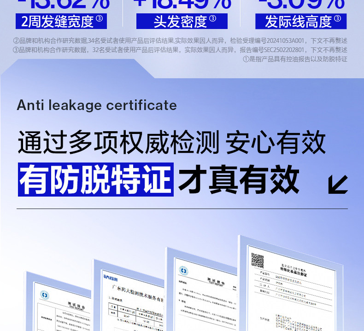
Task: Click the round blue logo on the leftmost test report
Action: coord(45,295)
